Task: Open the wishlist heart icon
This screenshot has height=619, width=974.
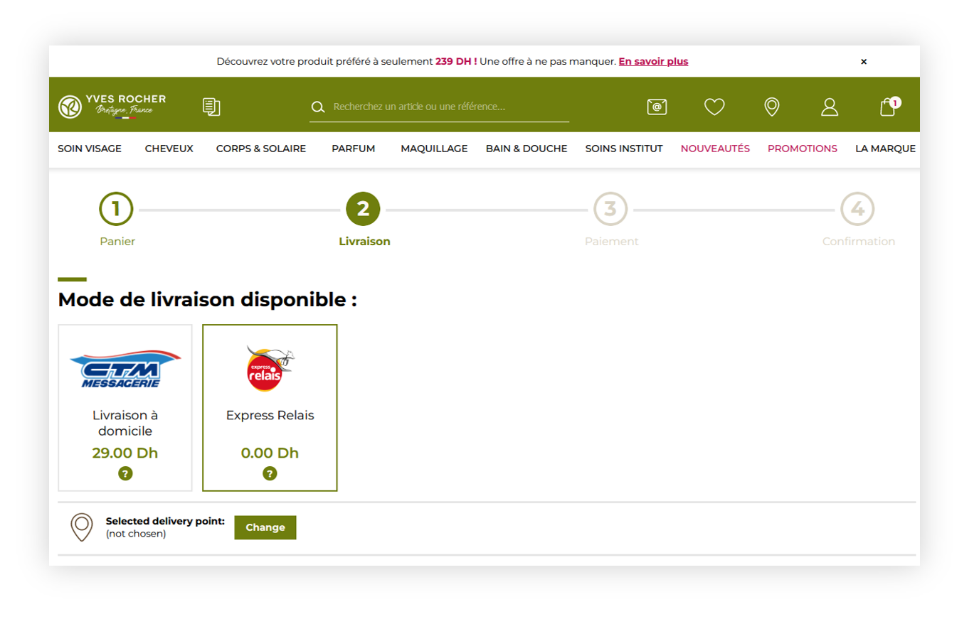Action: [x=714, y=107]
